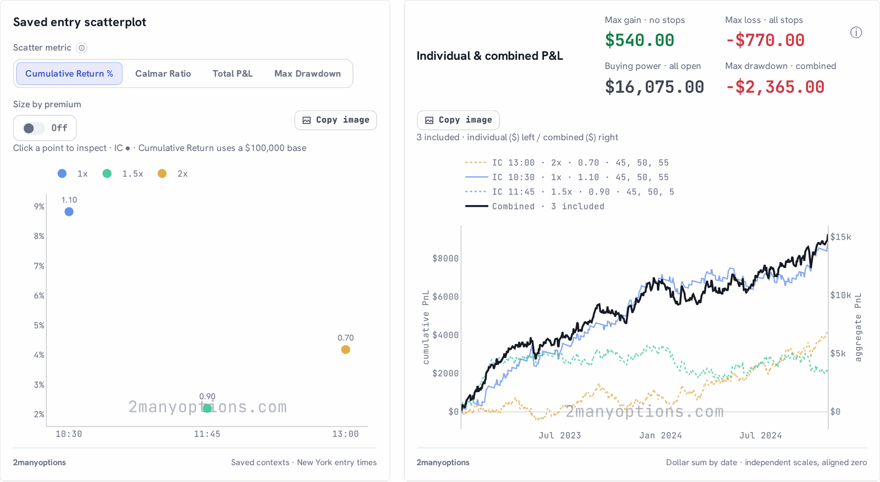The height and width of the screenshot is (482, 880).
Task: Toggle the IC 10:30 1x legend series
Action: pos(566,178)
